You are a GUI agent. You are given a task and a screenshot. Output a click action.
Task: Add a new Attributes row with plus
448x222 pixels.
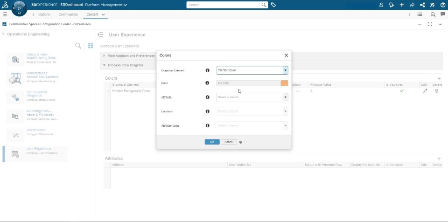coord(439,159)
